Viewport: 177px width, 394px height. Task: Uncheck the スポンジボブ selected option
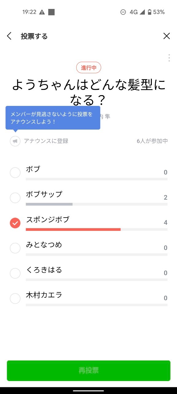(x=15, y=223)
